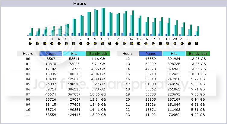Click the bar group above hour 14
227x124 pixels.
131,23
